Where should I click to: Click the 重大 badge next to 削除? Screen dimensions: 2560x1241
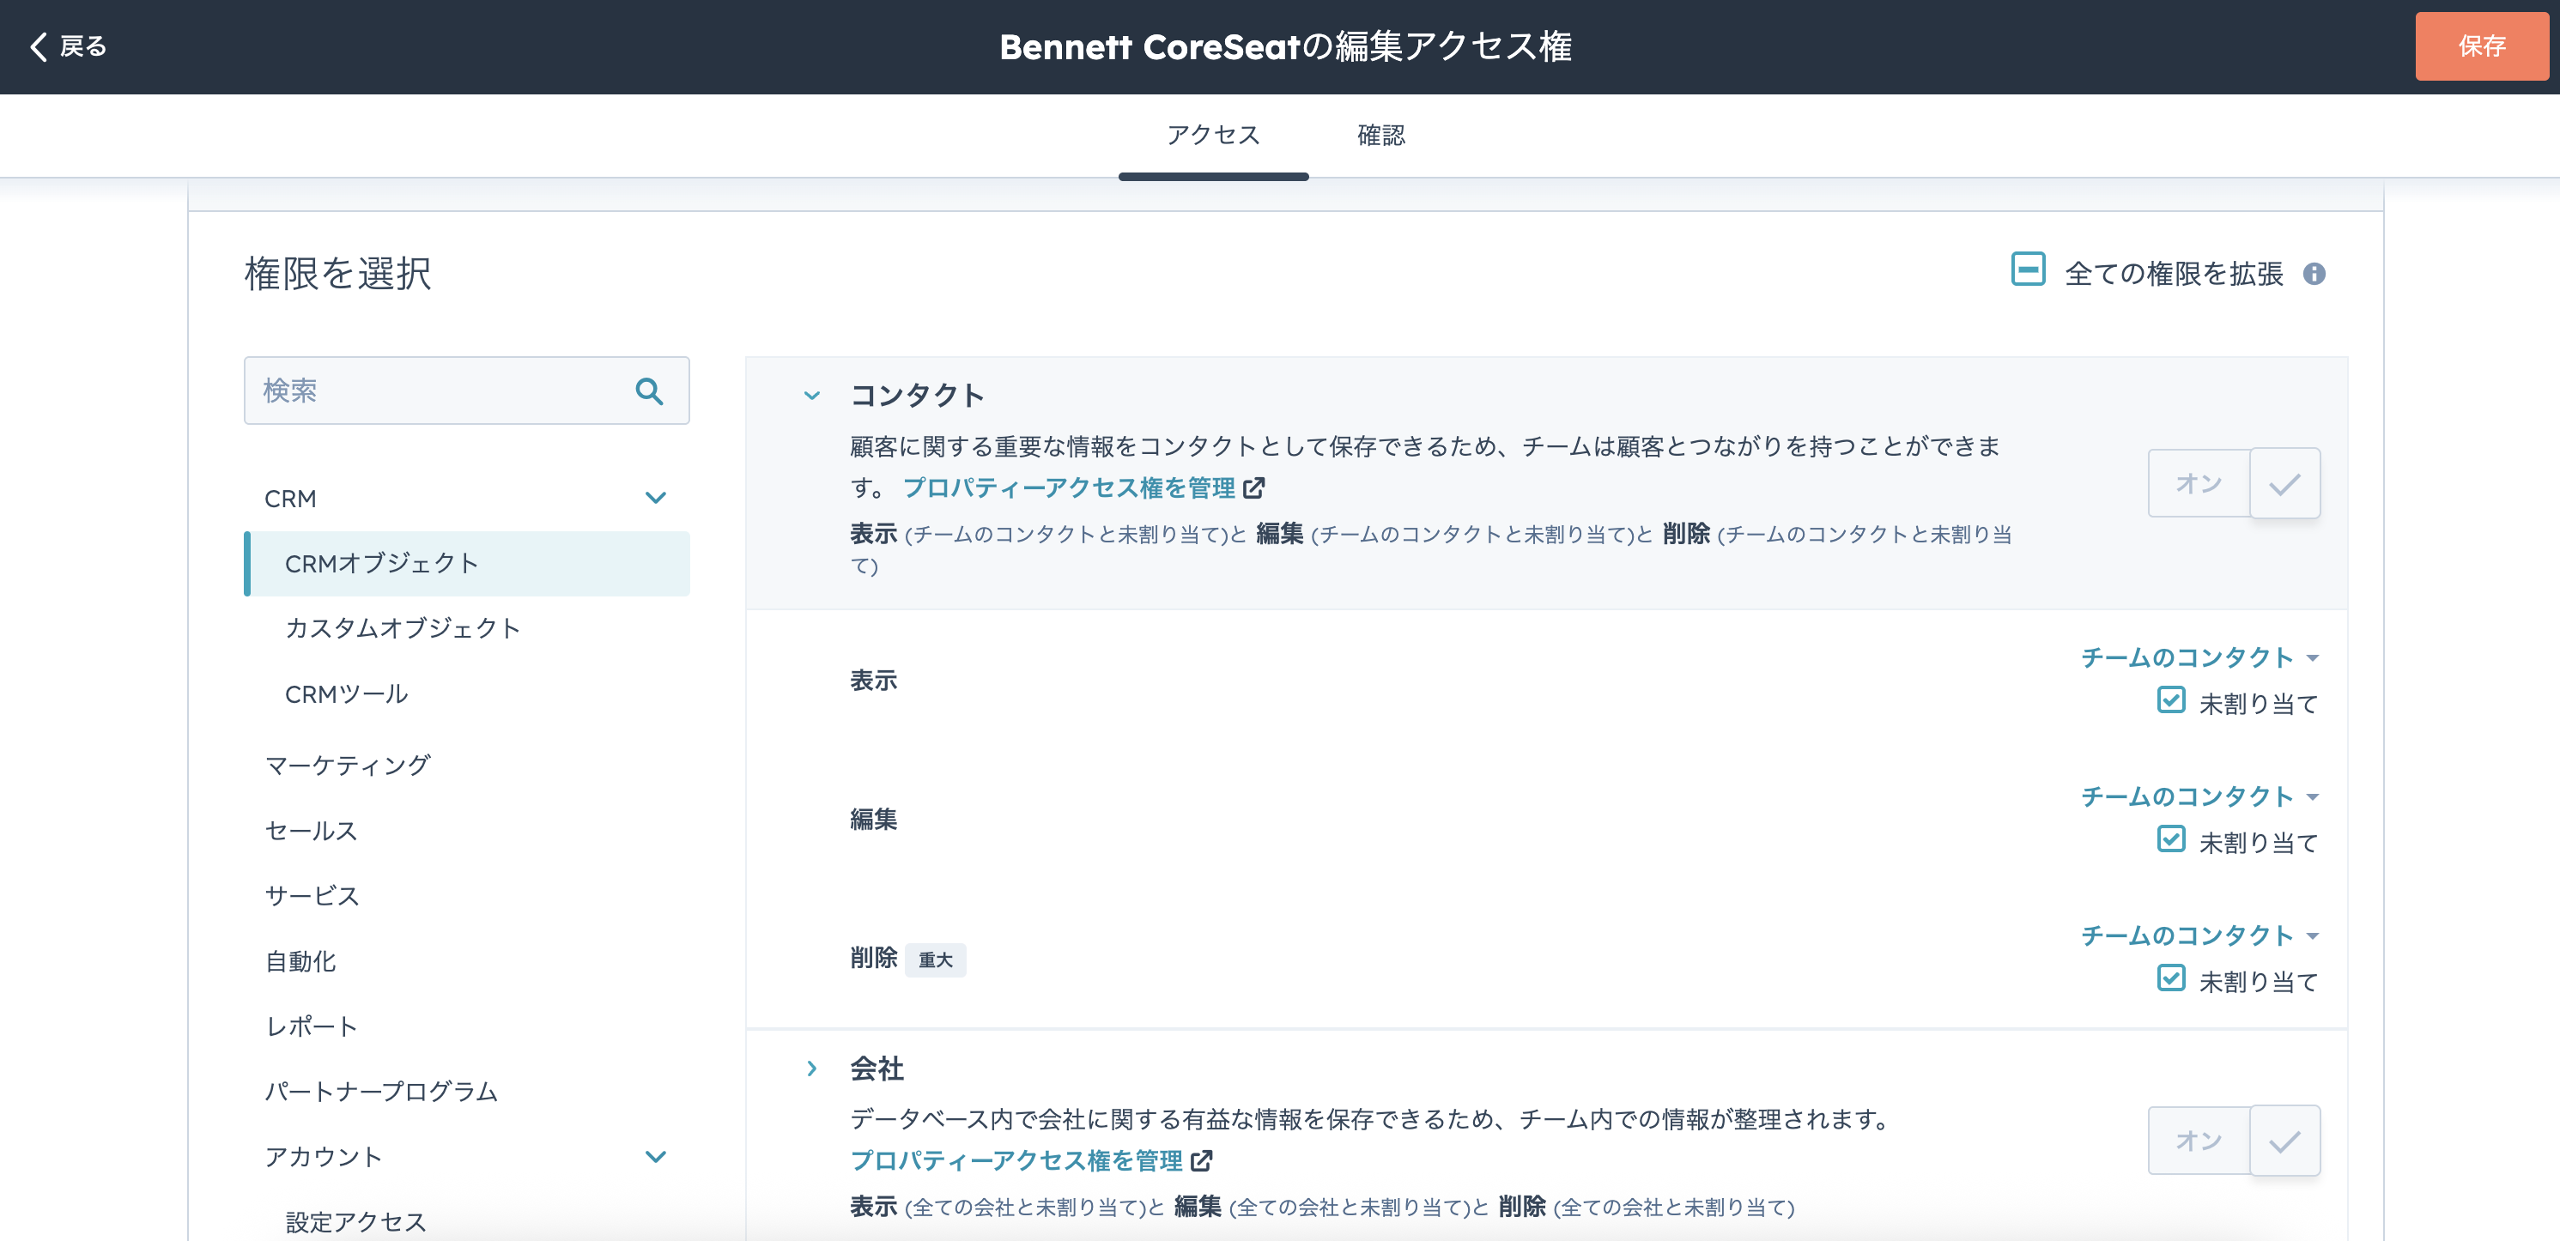click(x=935, y=960)
